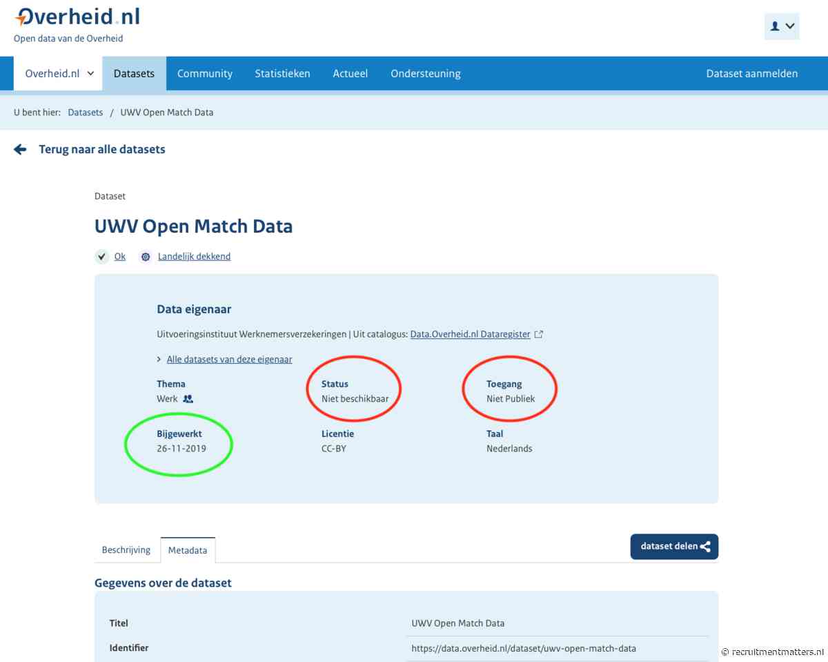Switch to the Beschrijving tab

coord(126,550)
